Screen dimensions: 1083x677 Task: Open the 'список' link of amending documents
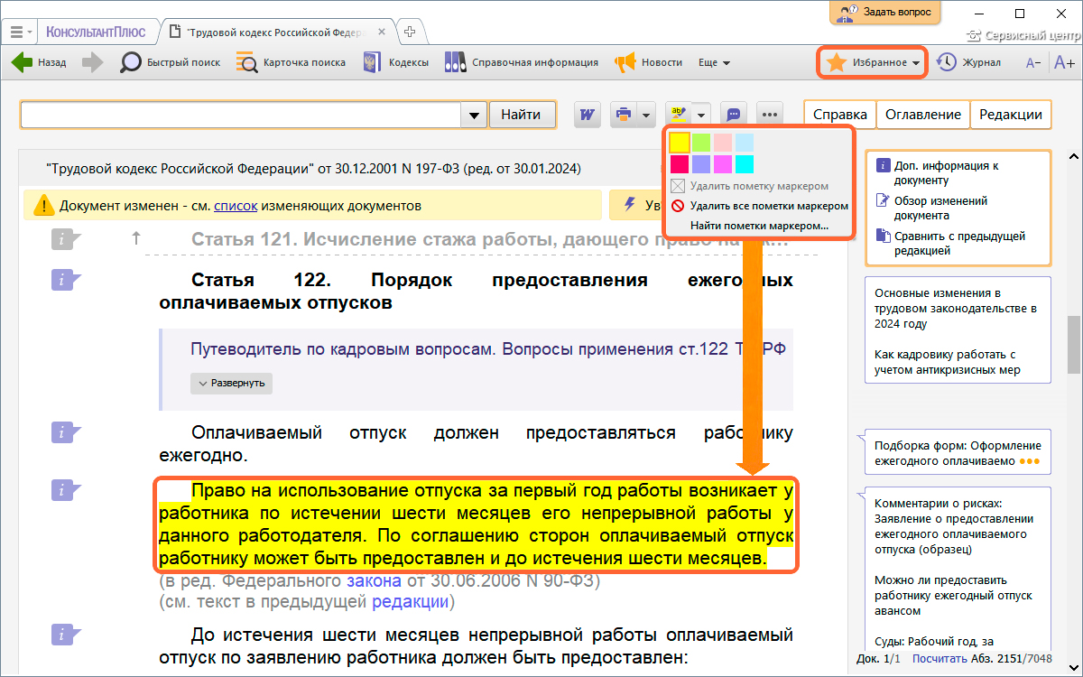236,206
